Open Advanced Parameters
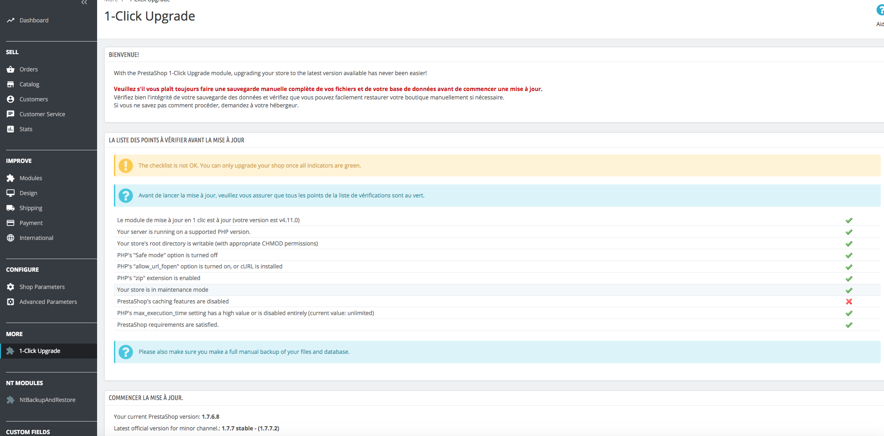The image size is (884, 436). pos(49,302)
